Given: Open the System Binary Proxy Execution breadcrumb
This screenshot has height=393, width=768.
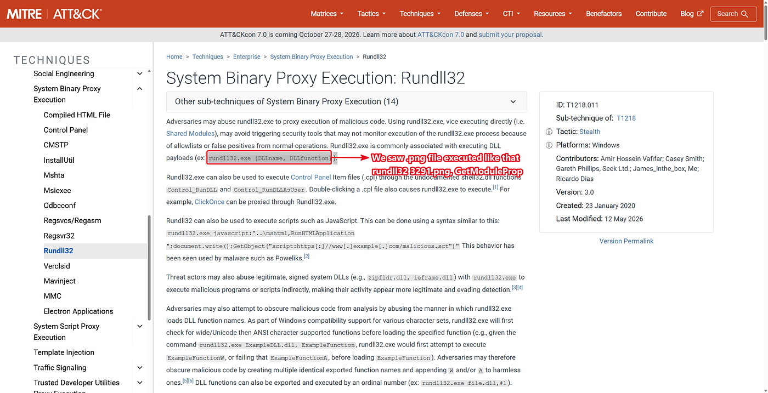Looking at the screenshot, I should (x=312, y=56).
